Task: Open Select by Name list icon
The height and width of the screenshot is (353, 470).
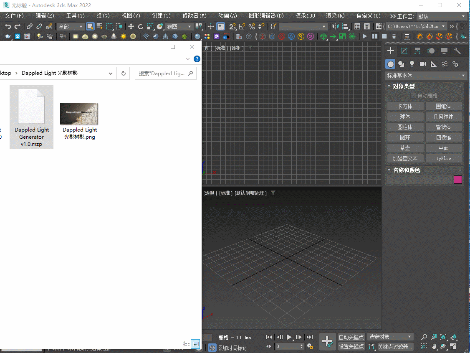Action: tap(99, 27)
